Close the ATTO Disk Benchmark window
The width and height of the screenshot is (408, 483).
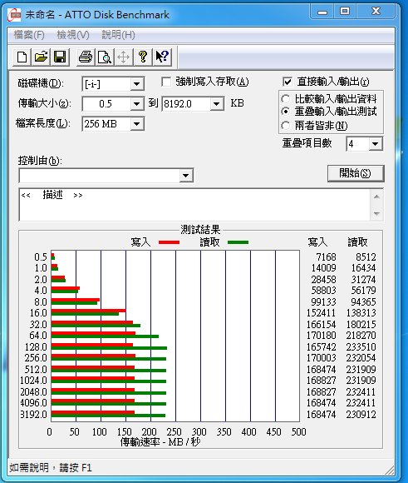point(376,12)
